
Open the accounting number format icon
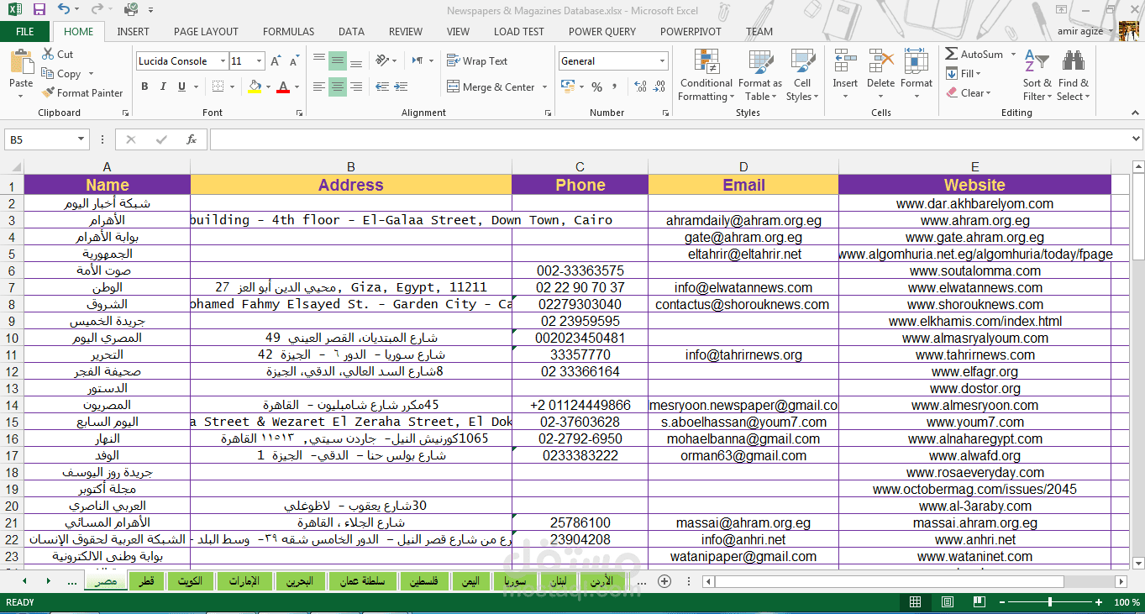click(x=568, y=87)
